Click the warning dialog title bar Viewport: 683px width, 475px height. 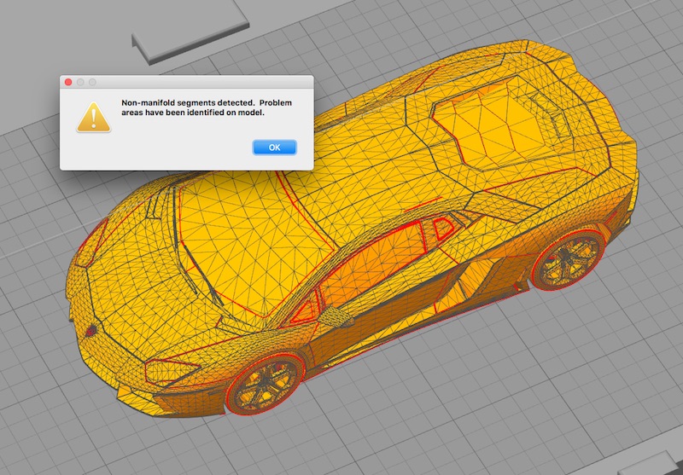pyautogui.click(x=186, y=82)
